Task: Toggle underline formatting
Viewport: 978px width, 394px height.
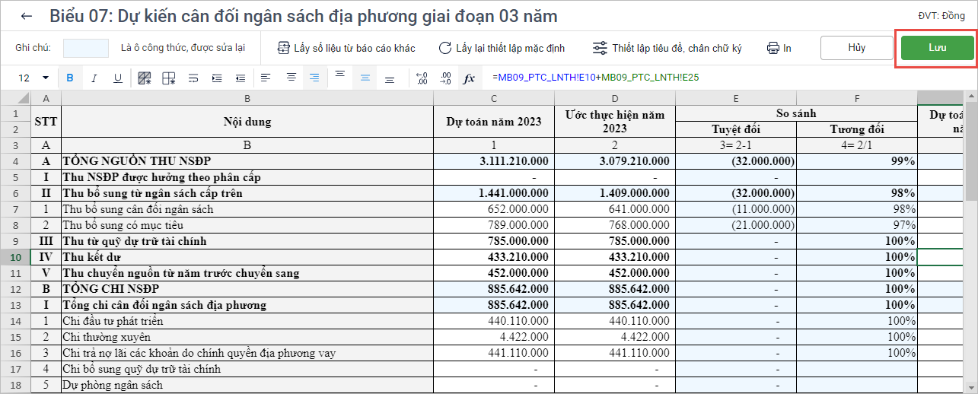Action: click(x=118, y=78)
